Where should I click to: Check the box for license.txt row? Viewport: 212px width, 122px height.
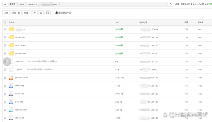point(5,94)
